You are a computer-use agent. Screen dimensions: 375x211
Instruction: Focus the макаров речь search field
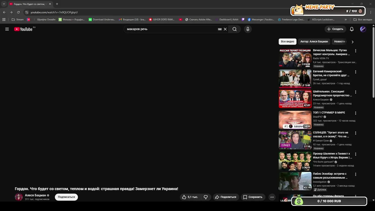[171, 29]
